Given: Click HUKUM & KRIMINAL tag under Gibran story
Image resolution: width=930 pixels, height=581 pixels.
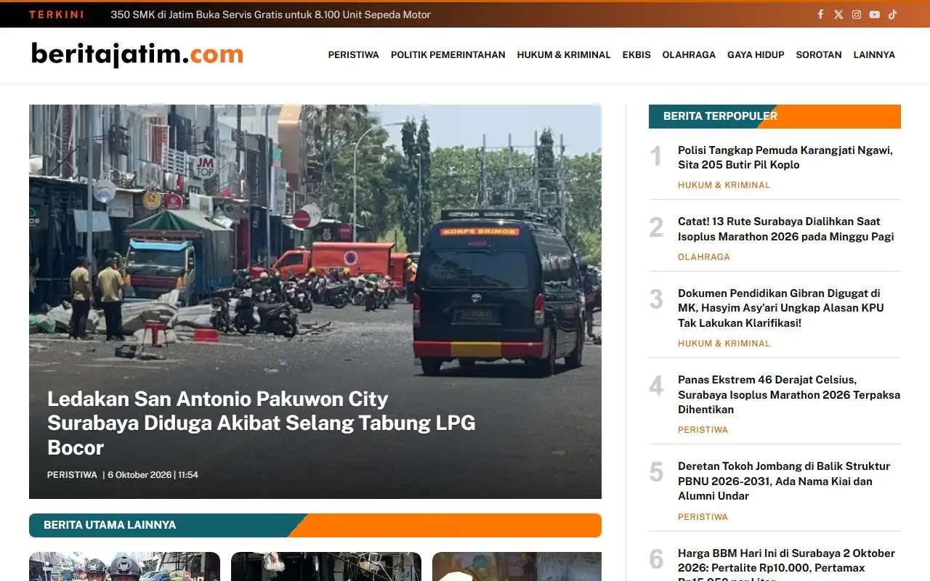Looking at the screenshot, I should point(724,344).
